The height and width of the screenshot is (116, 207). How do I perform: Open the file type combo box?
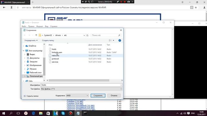[82, 89]
